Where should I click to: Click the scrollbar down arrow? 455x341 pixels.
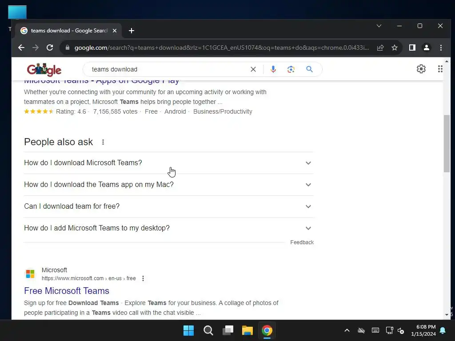click(447, 315)
